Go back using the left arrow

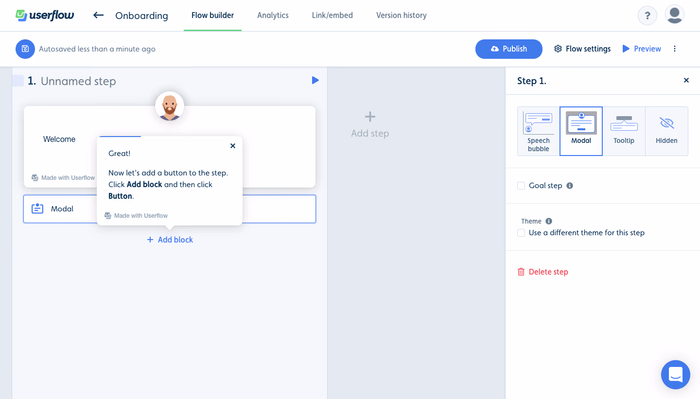click(x=99, y=15)
